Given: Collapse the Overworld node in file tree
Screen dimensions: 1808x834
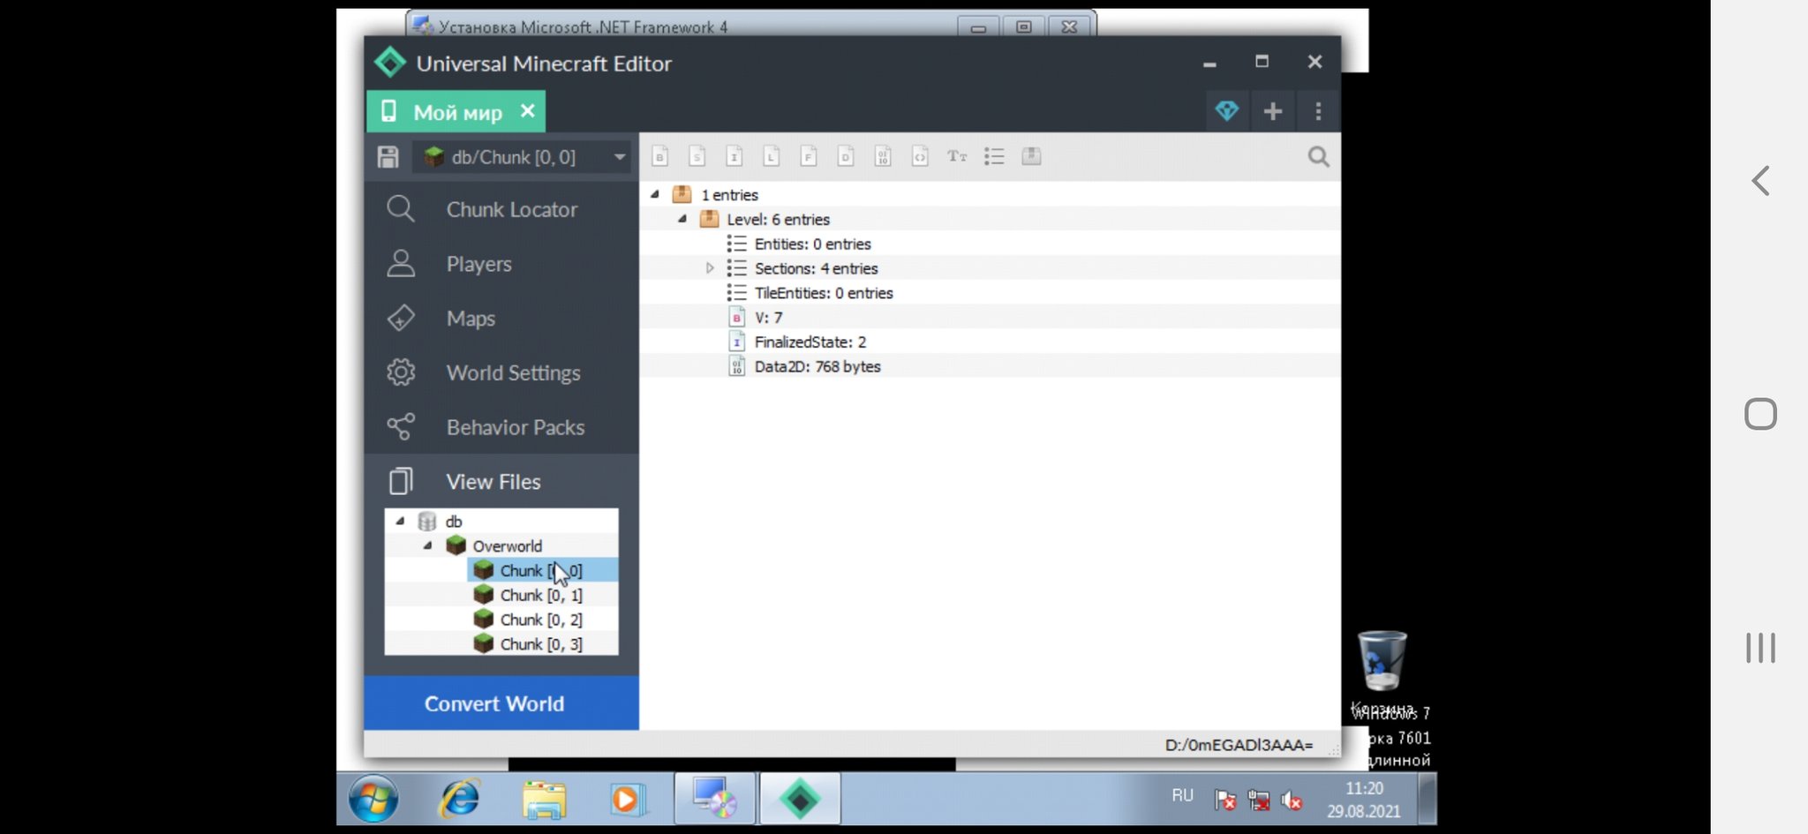Looking at the screenshot, I should (427, 545).
